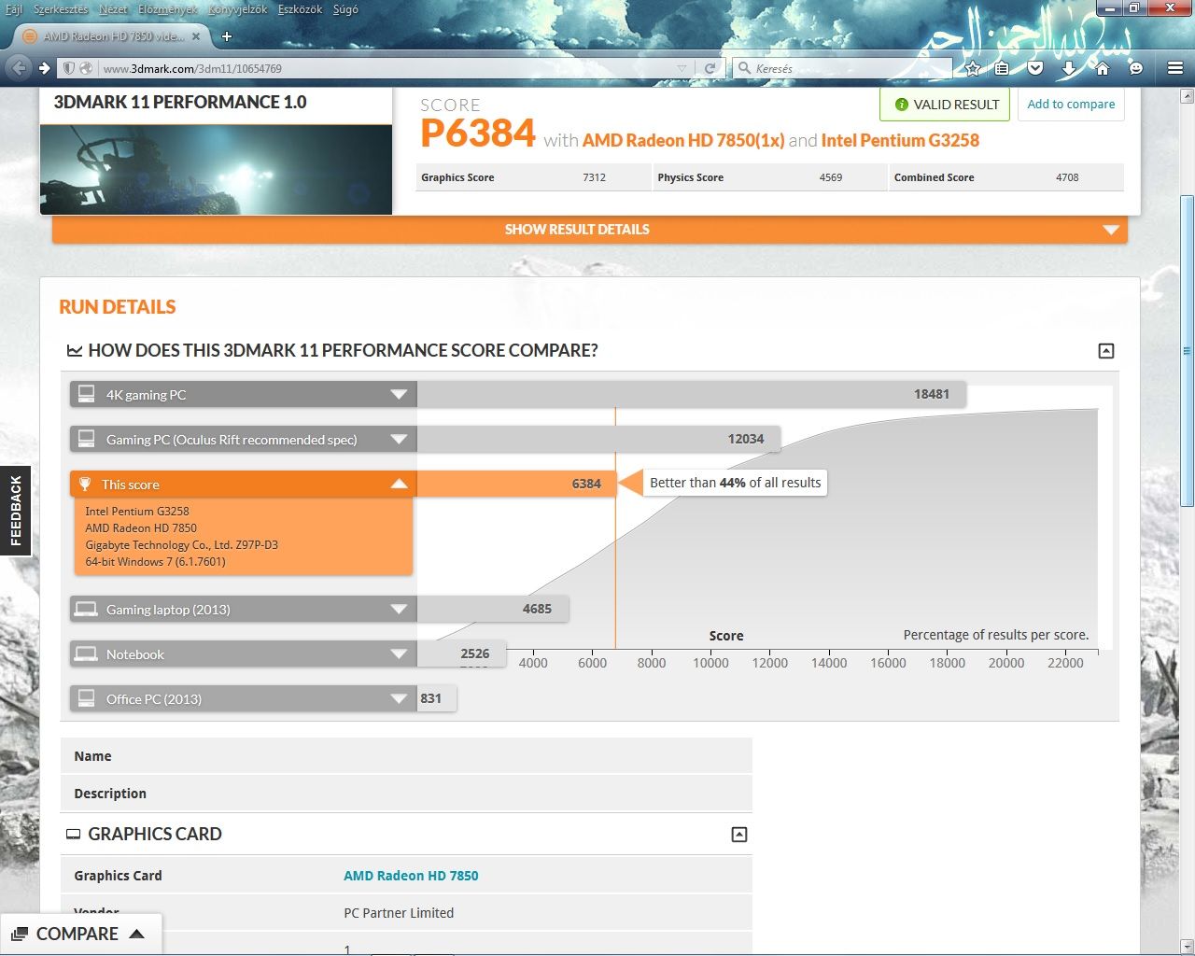Click the search magnifier icon

tap(744, 68)
